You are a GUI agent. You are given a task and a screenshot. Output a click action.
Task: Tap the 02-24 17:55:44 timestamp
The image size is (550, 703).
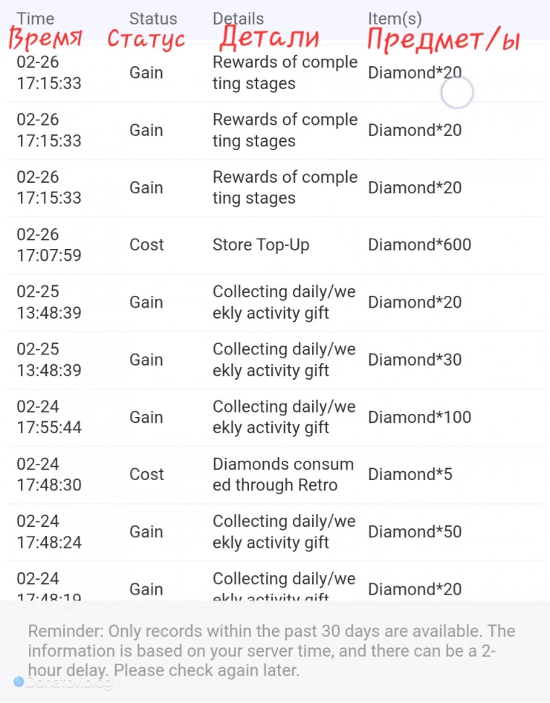click(49, 417)
